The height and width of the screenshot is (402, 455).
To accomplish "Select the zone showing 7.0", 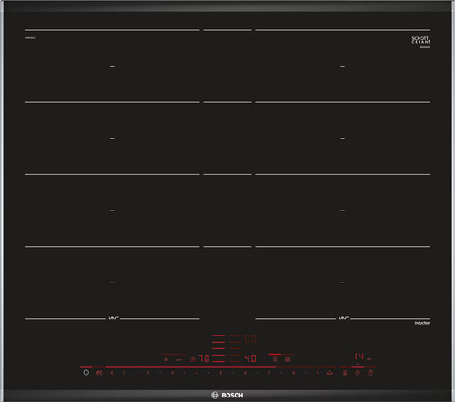I will point(205,358).
